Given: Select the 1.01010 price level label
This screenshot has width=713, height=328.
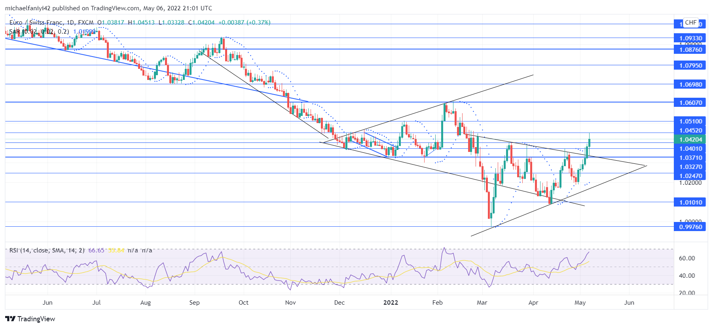Looking at the screenshot, I should 690,203.
